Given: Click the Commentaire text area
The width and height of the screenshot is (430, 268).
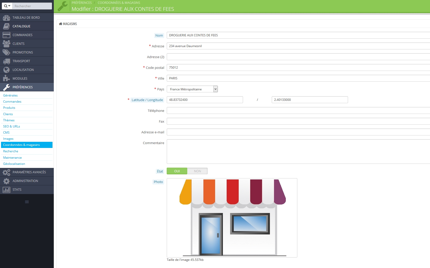Looking at the screenshot, I should (298, 152).
